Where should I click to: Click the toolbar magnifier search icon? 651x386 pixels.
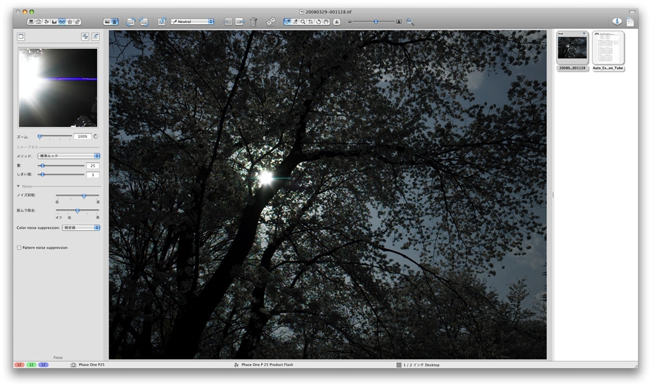(410, 22)
